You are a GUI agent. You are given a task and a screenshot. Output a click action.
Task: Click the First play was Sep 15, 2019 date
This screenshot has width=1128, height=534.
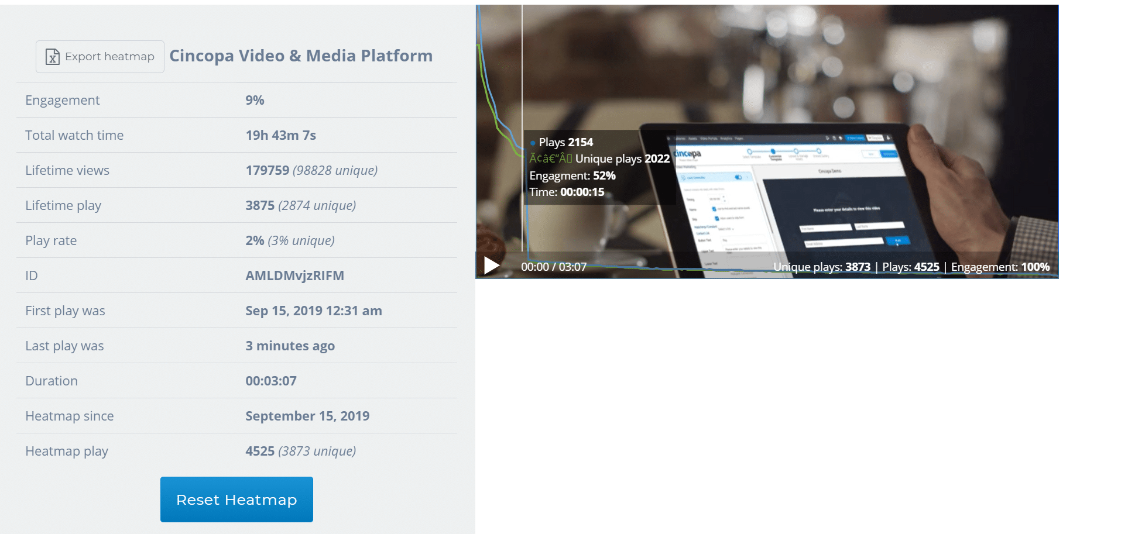pyautogui.click(x=313, y=311)
